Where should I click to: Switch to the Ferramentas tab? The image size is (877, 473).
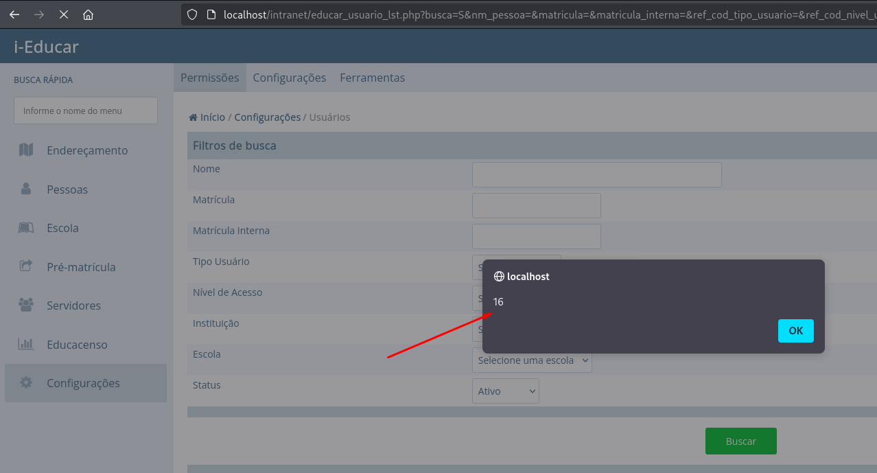coord(372,78)
